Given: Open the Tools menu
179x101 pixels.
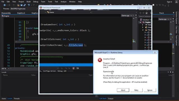Looking at the screenshot, I should tap(50, 2).
